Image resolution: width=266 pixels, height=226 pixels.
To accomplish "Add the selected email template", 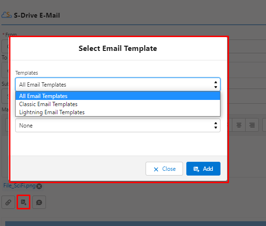I will click(x=203, y=168).
